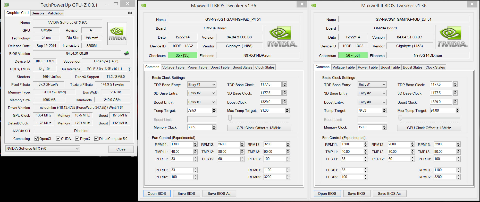Open 3D Base Entry dropdown in left Tweaker
Viewport: 480px width, 202px height.
(202, 93)
